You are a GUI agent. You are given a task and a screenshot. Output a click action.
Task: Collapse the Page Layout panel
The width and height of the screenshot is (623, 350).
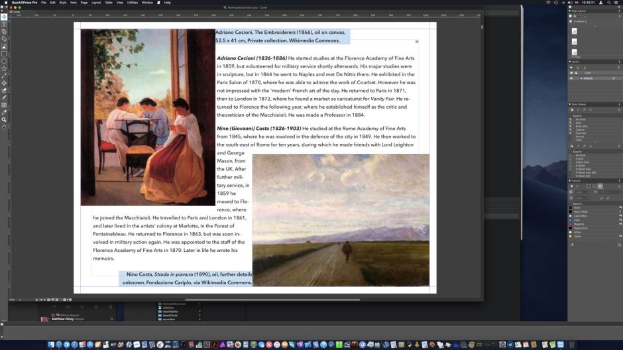click(570, 11)
